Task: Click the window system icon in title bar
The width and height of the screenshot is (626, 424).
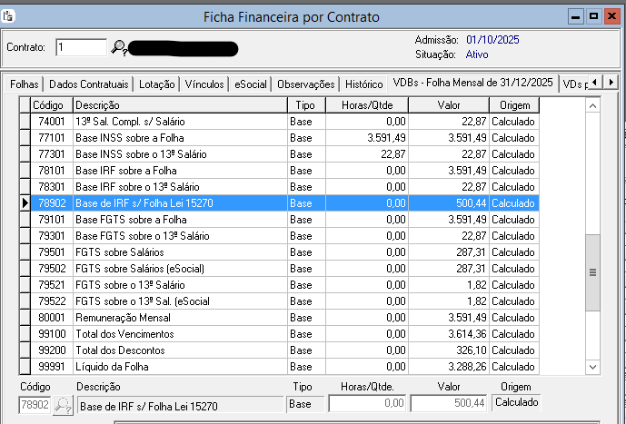Action: pyautogui.click(x=9, y=15)
